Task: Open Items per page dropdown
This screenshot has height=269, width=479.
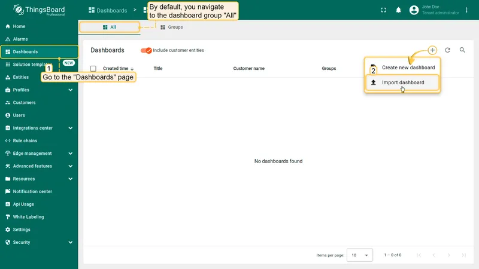Action: pyautogui.click(x=360, y=255)
